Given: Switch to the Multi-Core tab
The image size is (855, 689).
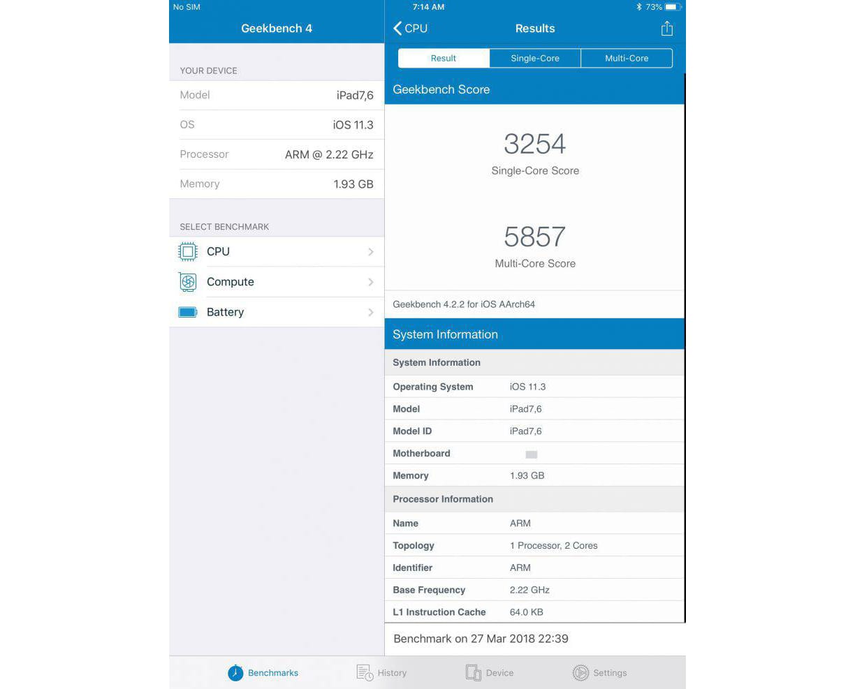Looking at the screenshot, I should pyautogui.click(x=627, y=58).
